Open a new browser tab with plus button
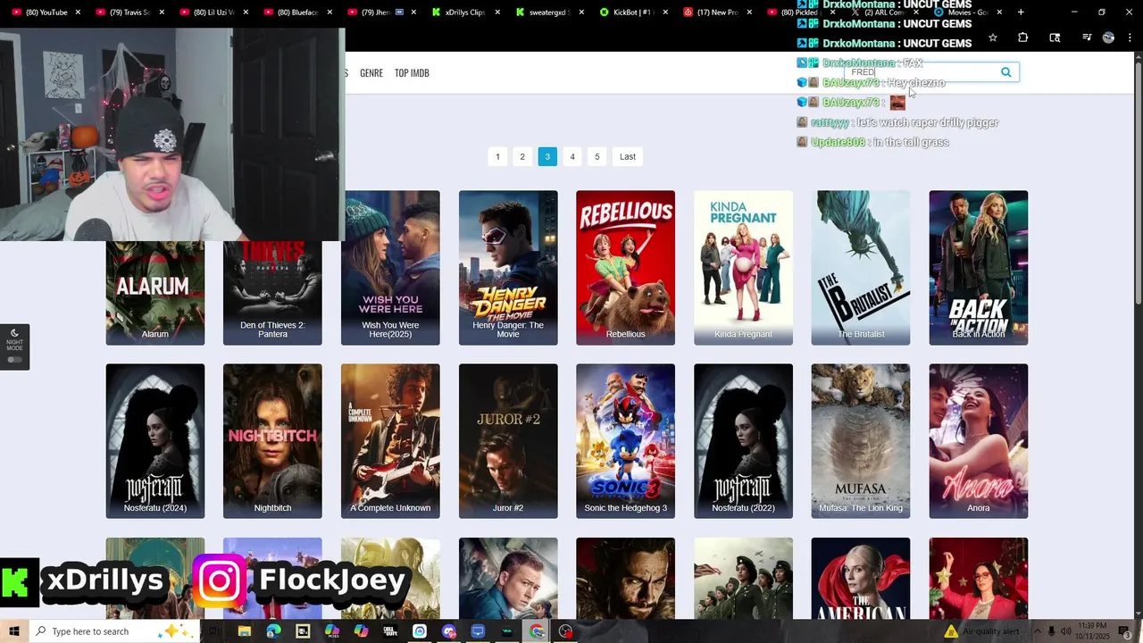1143x643 pixels. pyautogui.click(x=1021, y=13)
